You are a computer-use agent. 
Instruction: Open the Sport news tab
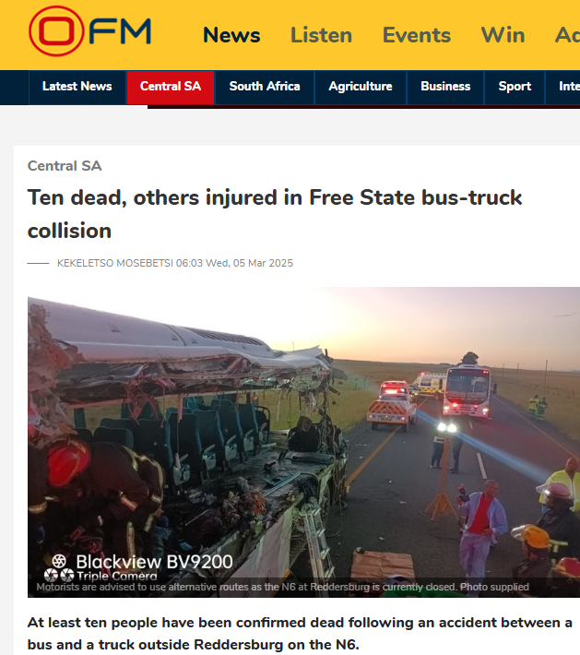tap(515, 87)
